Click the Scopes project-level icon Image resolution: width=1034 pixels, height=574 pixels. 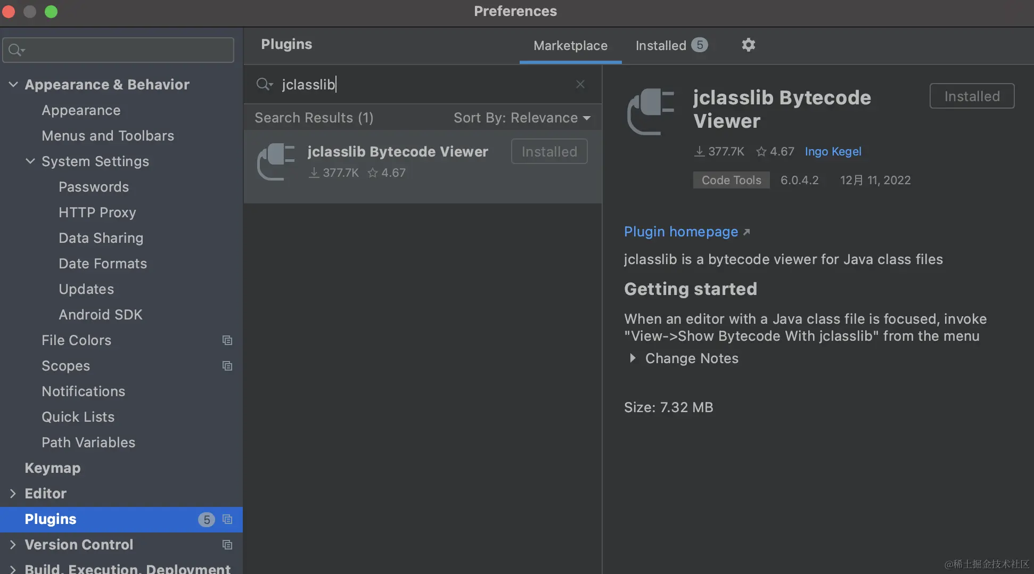(x=227, y=366)
